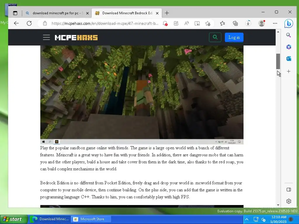View site information lock icon
299x224 pixels.
point(45,23)
